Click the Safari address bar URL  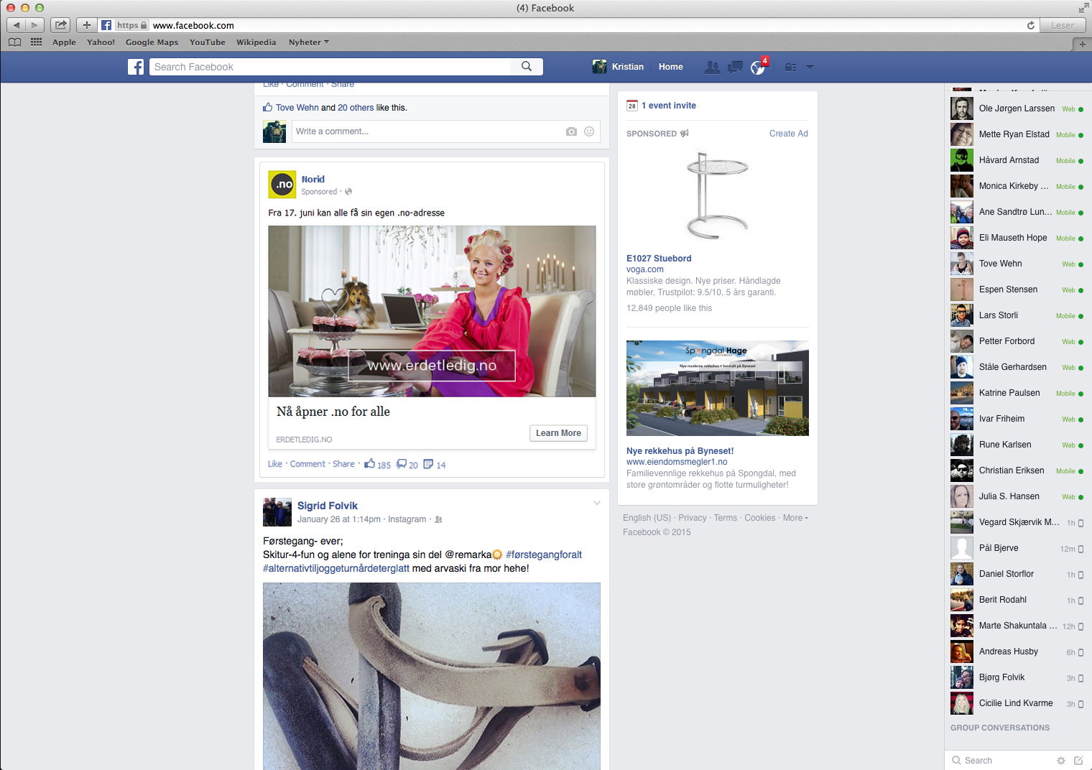point(193,25)
